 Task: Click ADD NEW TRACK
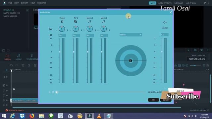[x=15, y=110]
